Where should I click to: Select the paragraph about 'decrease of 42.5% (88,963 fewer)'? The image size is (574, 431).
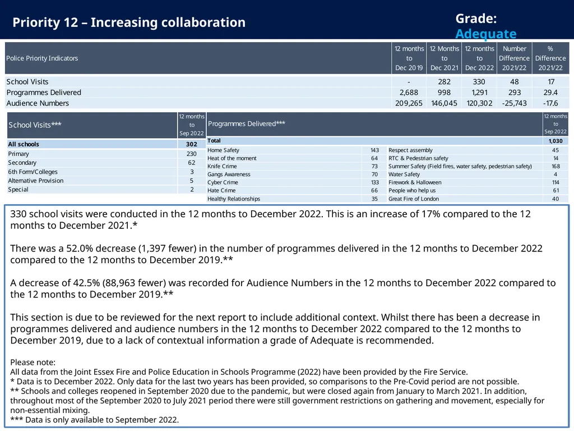click(283, 288)
